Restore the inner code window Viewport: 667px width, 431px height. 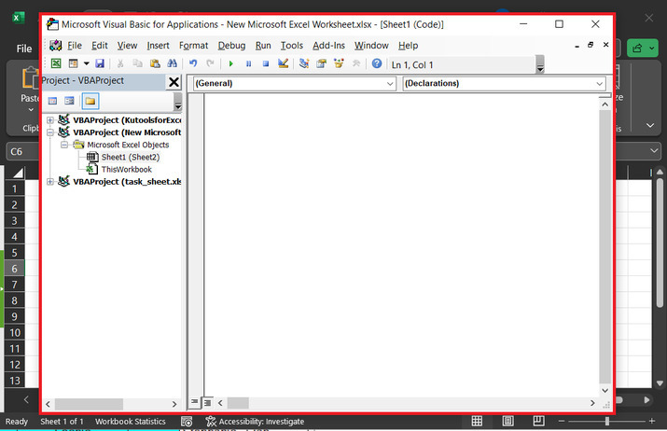point(591,45)
